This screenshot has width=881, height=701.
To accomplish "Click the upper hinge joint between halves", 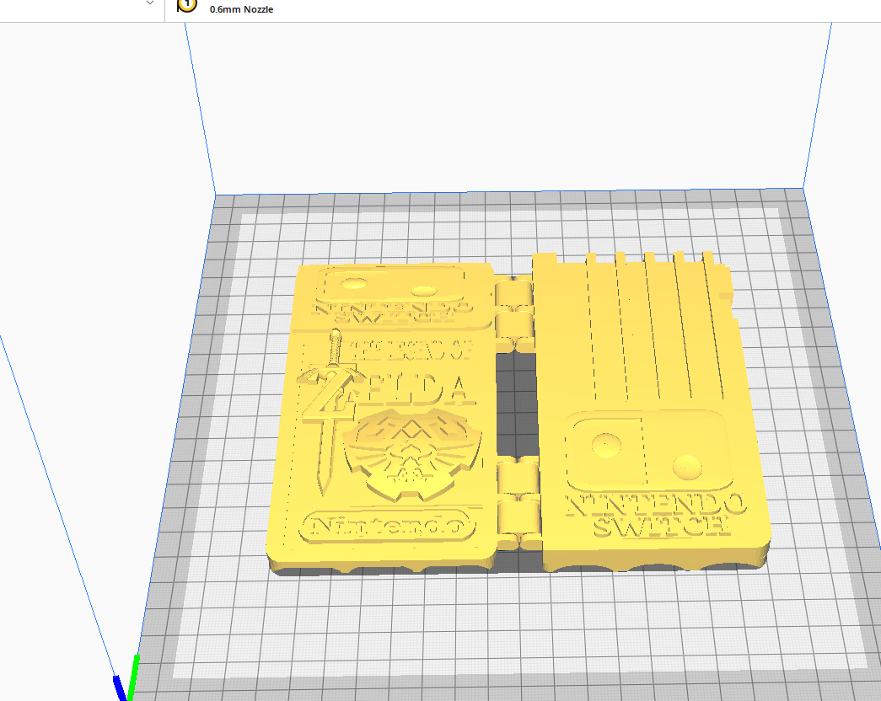I will (x=514, y=313).
